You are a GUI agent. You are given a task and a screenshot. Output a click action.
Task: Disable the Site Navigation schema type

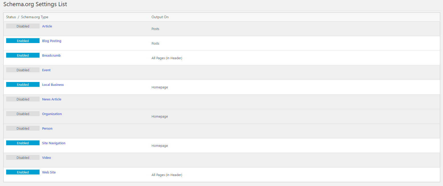(x=23, y=143)
